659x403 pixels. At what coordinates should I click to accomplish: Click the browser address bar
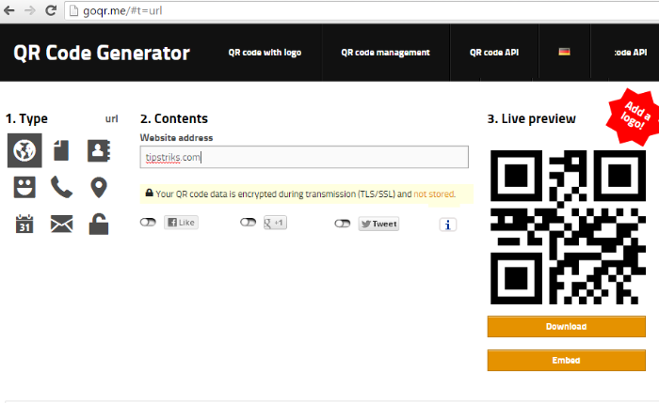tap(362, 10)
